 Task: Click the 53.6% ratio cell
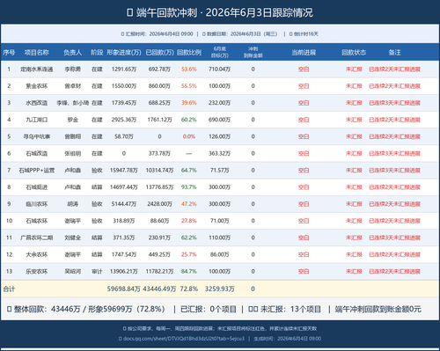click(x=189, y=69)
